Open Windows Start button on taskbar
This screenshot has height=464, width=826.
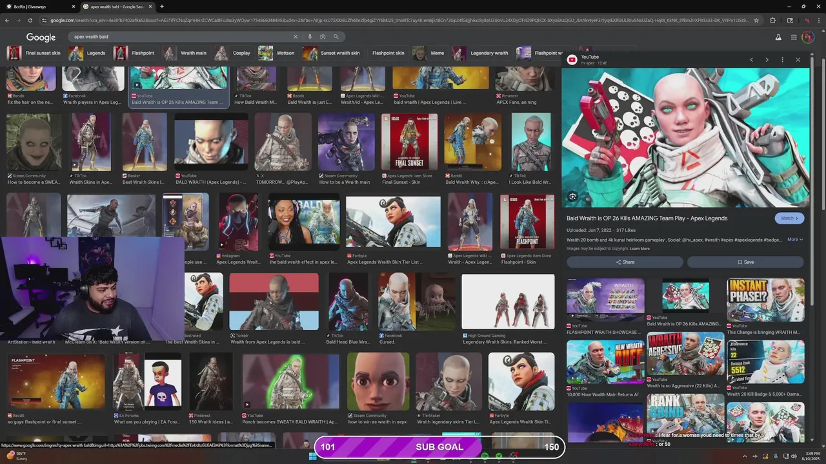313,456
